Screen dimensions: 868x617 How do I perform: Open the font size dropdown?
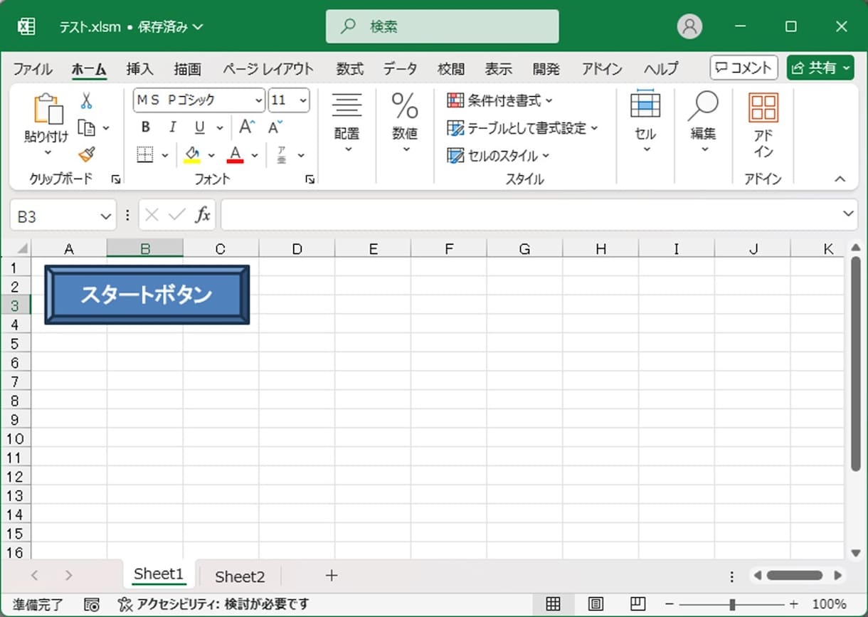pyautogui.click(x=303, y=100)
